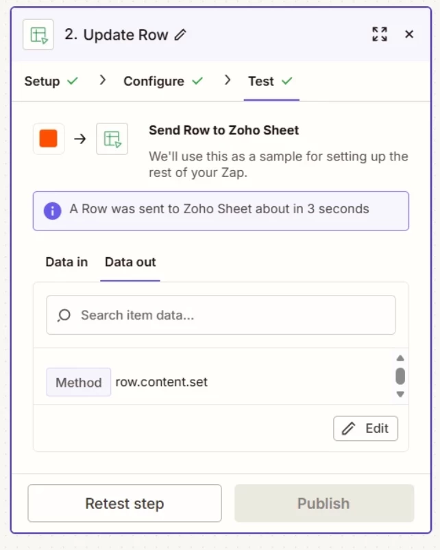Viewport: 440px width, 550px height.
Task: Click the scrollbar down arrow
Action: click(x=400, y=394)
